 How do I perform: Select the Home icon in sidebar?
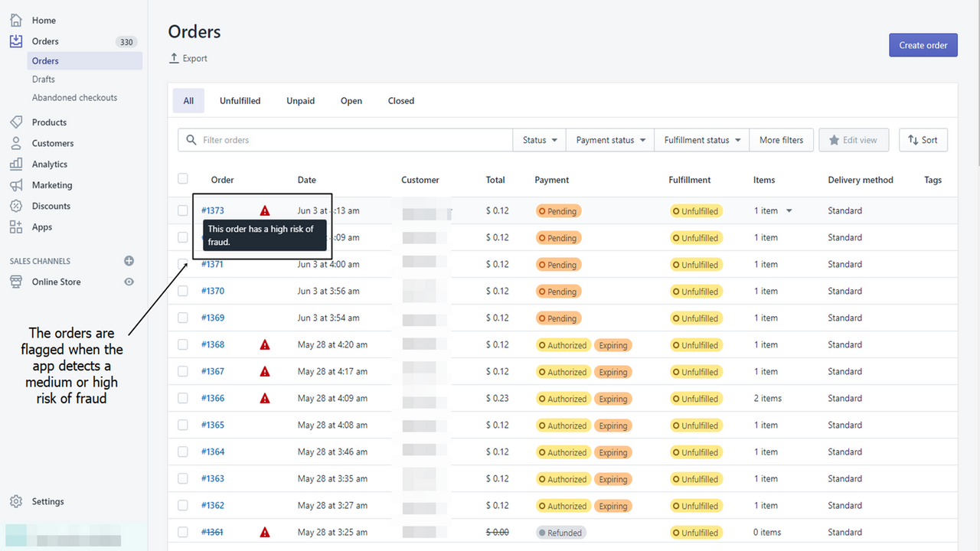16,20
